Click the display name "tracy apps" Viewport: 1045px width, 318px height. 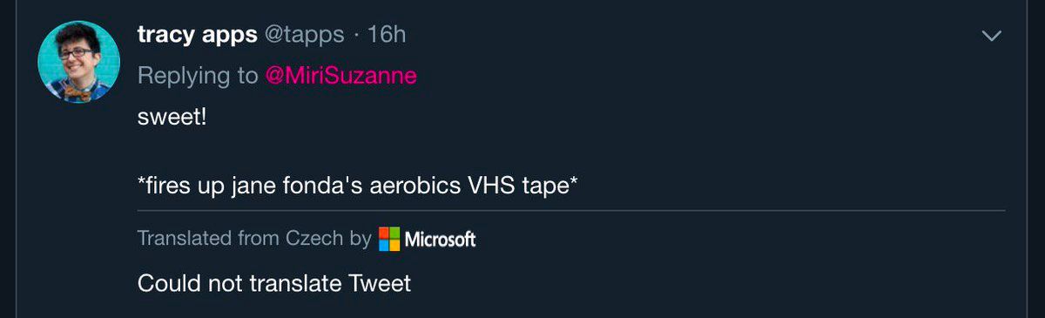coord(197,35)
